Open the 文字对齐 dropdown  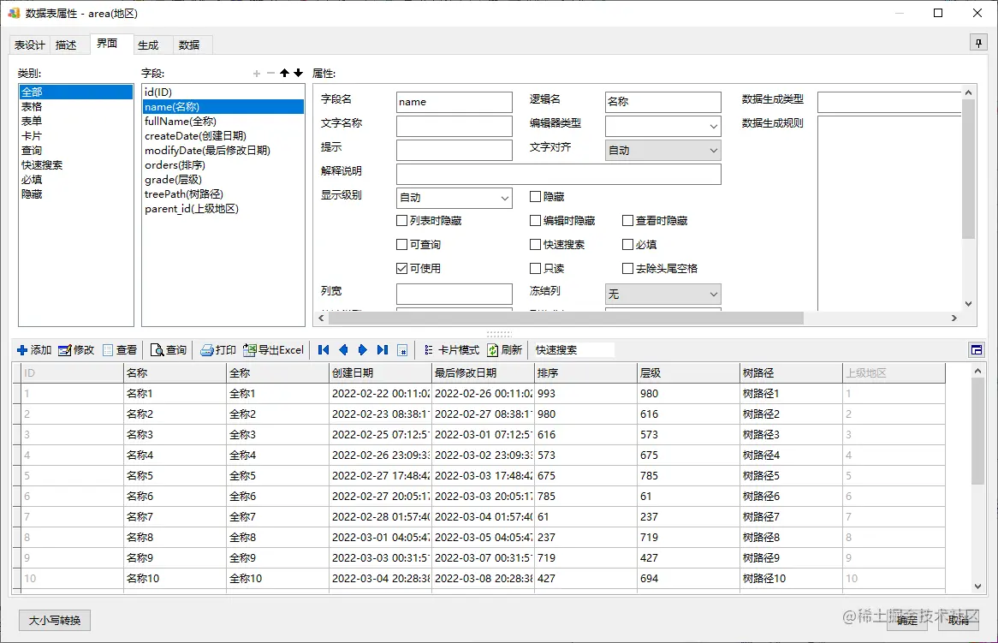click(662, 150)
